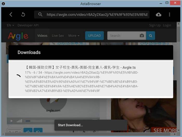Open the three-dot browser menu

pos(170,15)
